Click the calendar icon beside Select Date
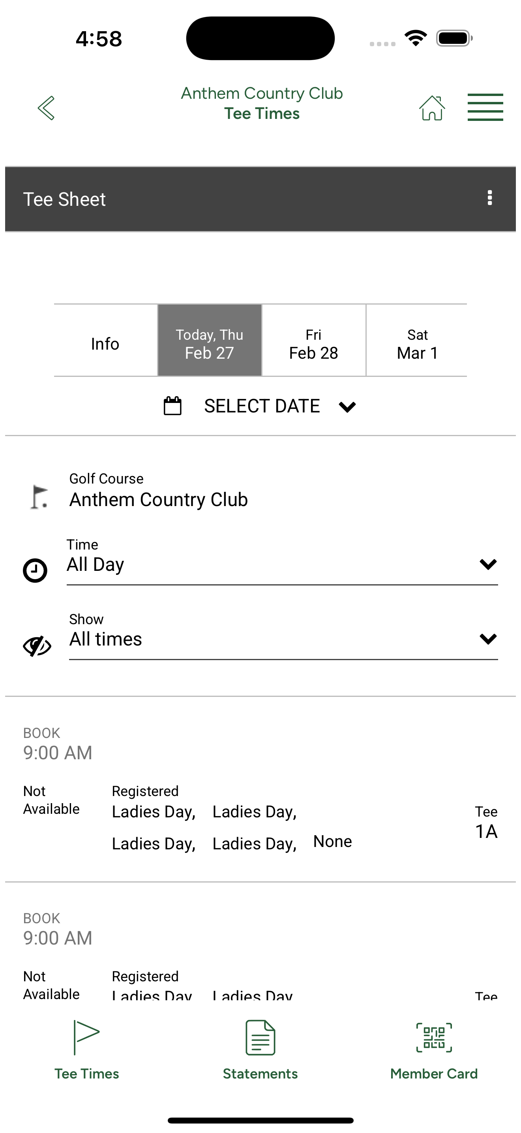The image size is (521, 1133). (172, 406)
